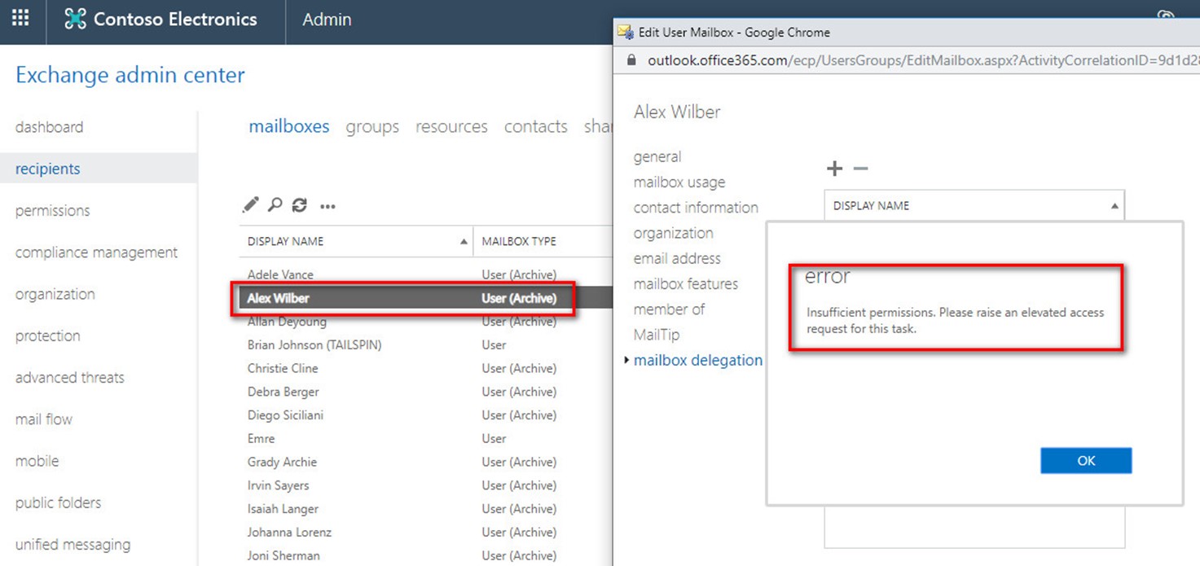This screenshot has width=1200, height=566.
Task: Select Debra Berger mailbox row
Action: (x=424, y=392)
